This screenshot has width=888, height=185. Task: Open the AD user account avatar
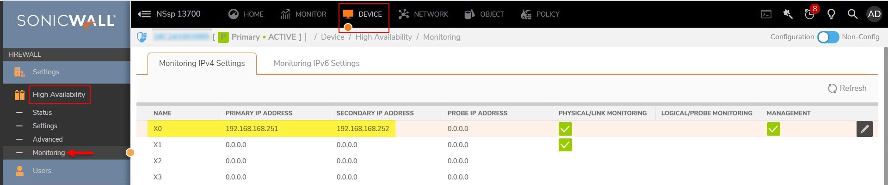point(874,14)
